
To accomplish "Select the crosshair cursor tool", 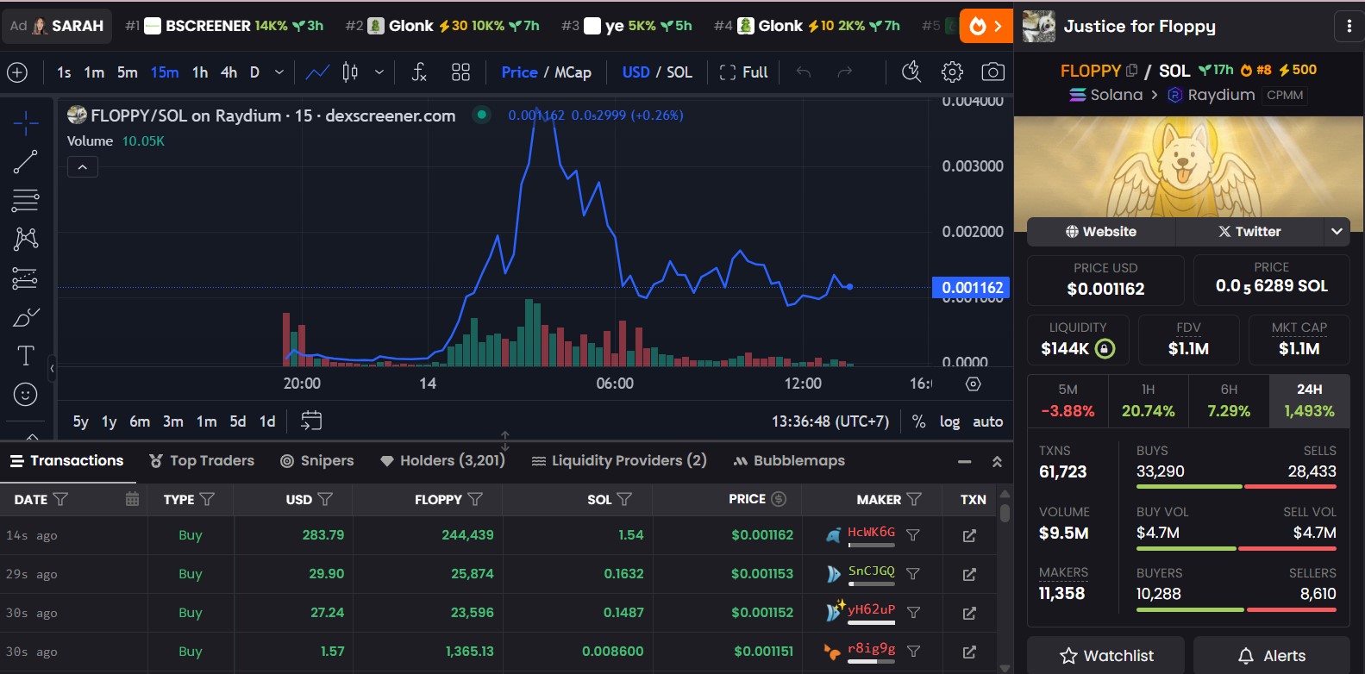I will [x=26, y=123].
